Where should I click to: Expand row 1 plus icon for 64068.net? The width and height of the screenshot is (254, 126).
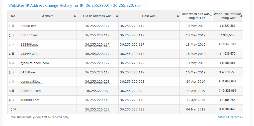point(13,26)
